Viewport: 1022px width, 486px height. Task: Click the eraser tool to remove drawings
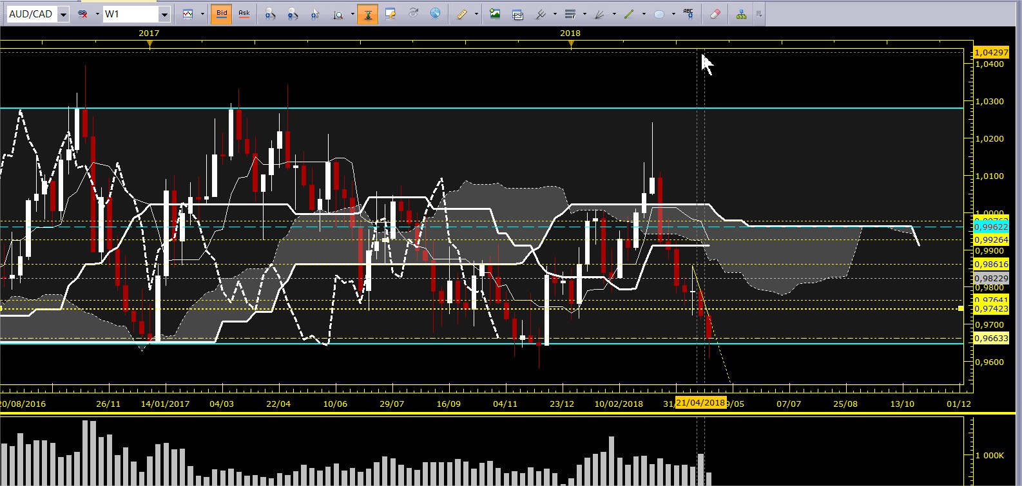(x=715, y=14)
